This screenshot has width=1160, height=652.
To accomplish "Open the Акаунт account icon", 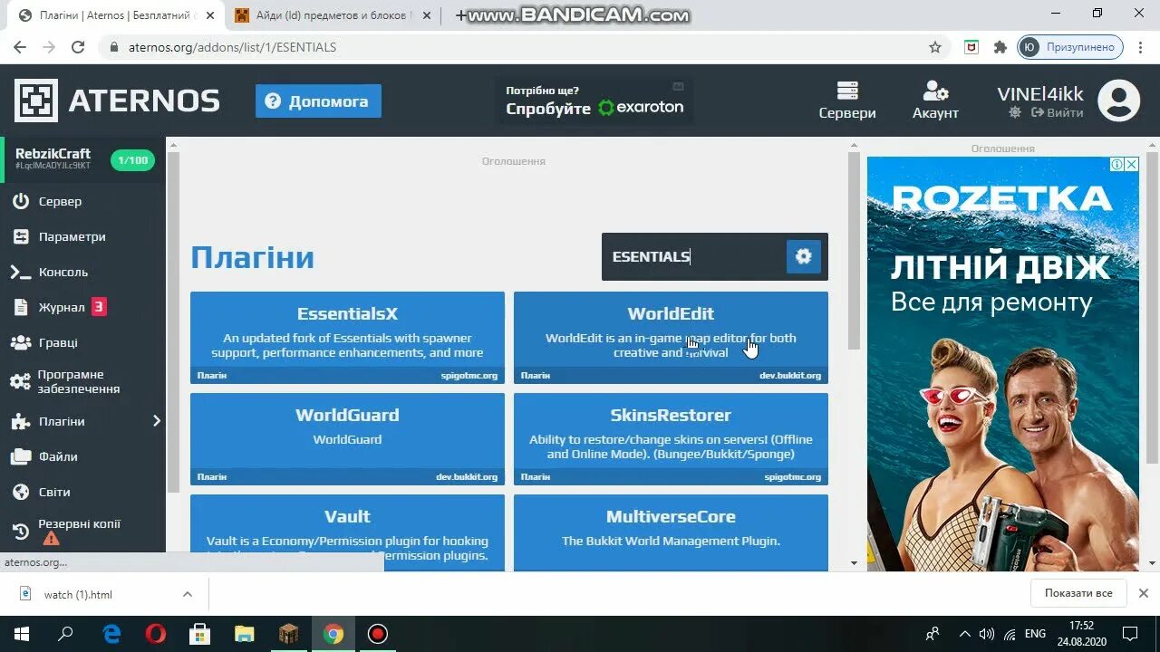I will [935, 101].
